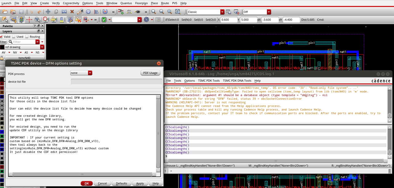Select the Stretch tool icon
The width and height of the screenshot is (394, 188).
(x=64, y=12)
